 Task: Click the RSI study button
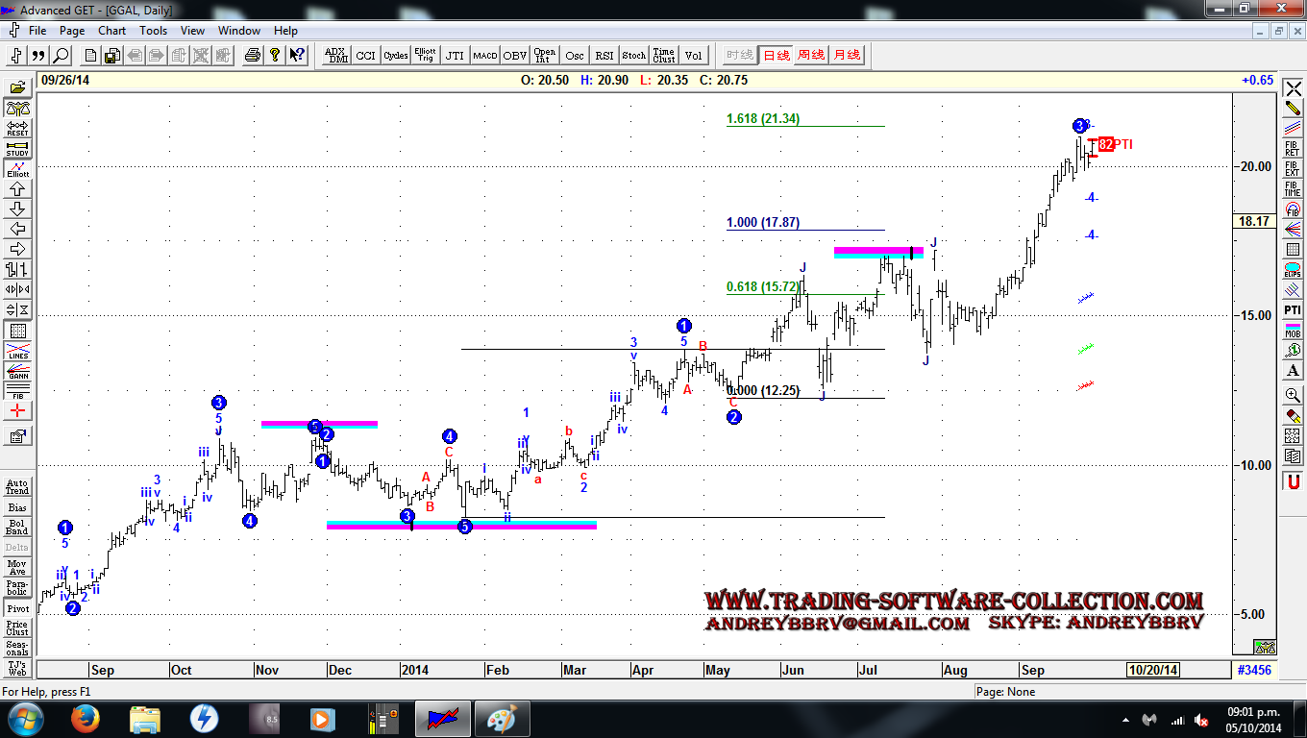pyautogui.click(x=604, y=56)
